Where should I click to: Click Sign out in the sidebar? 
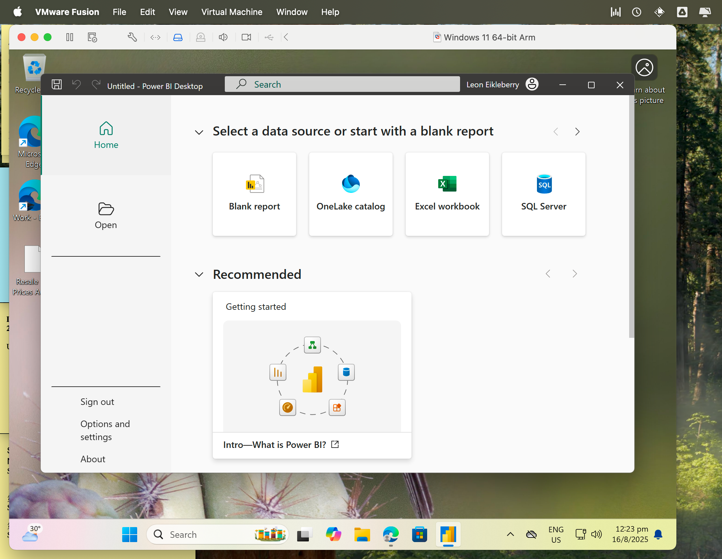(x=97, y=402)
